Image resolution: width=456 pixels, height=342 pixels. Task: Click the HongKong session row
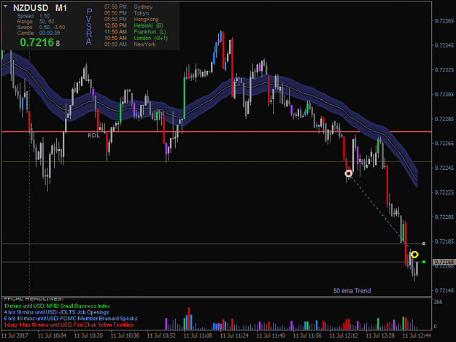[x=131, y=20]
